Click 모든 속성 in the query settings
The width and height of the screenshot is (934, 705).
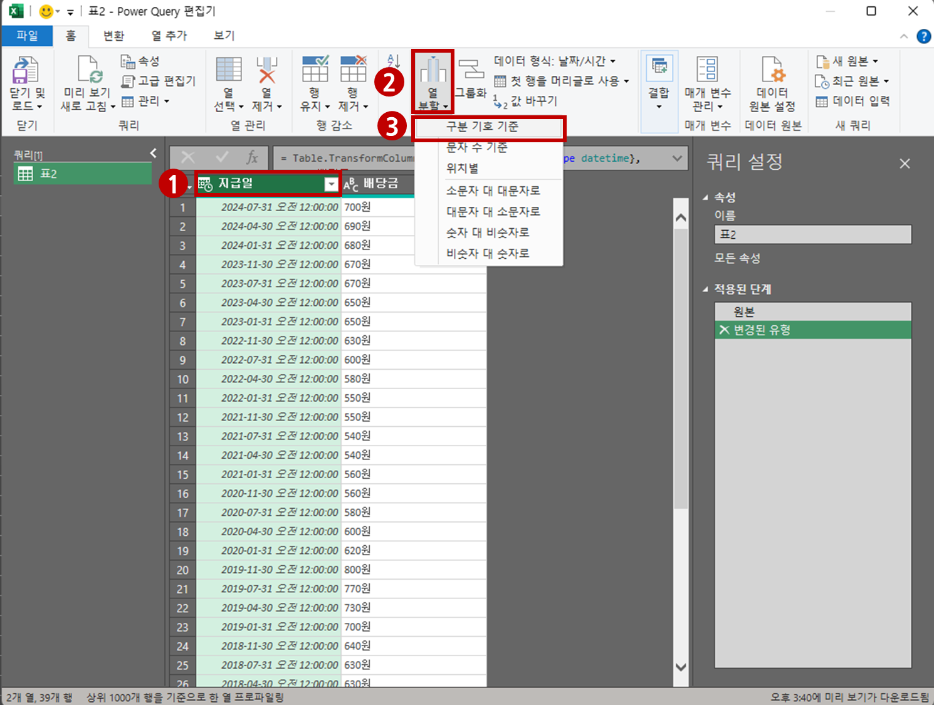[x=738, y=258]
